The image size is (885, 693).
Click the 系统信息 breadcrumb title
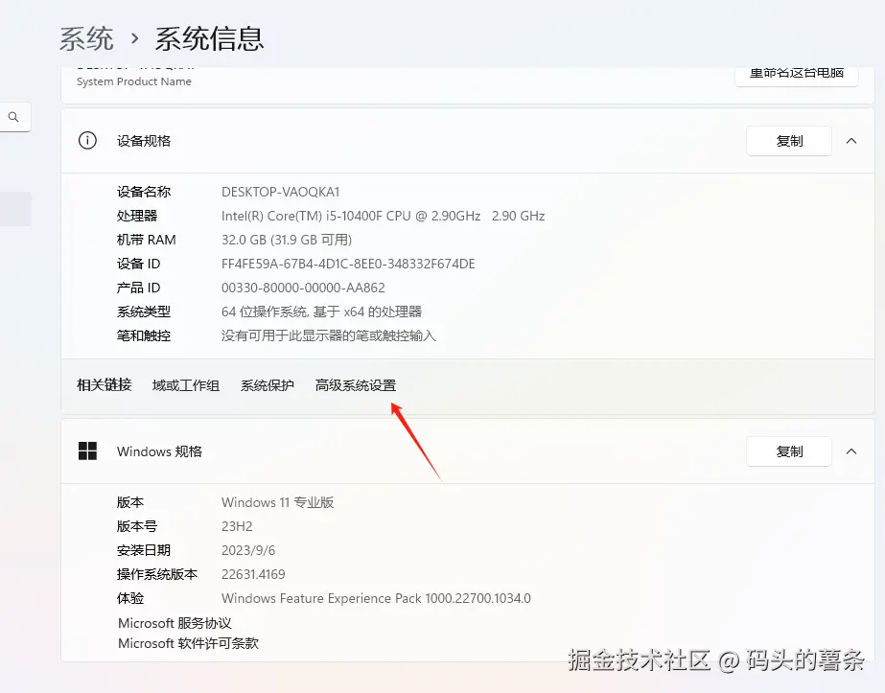tap(209, 39)
